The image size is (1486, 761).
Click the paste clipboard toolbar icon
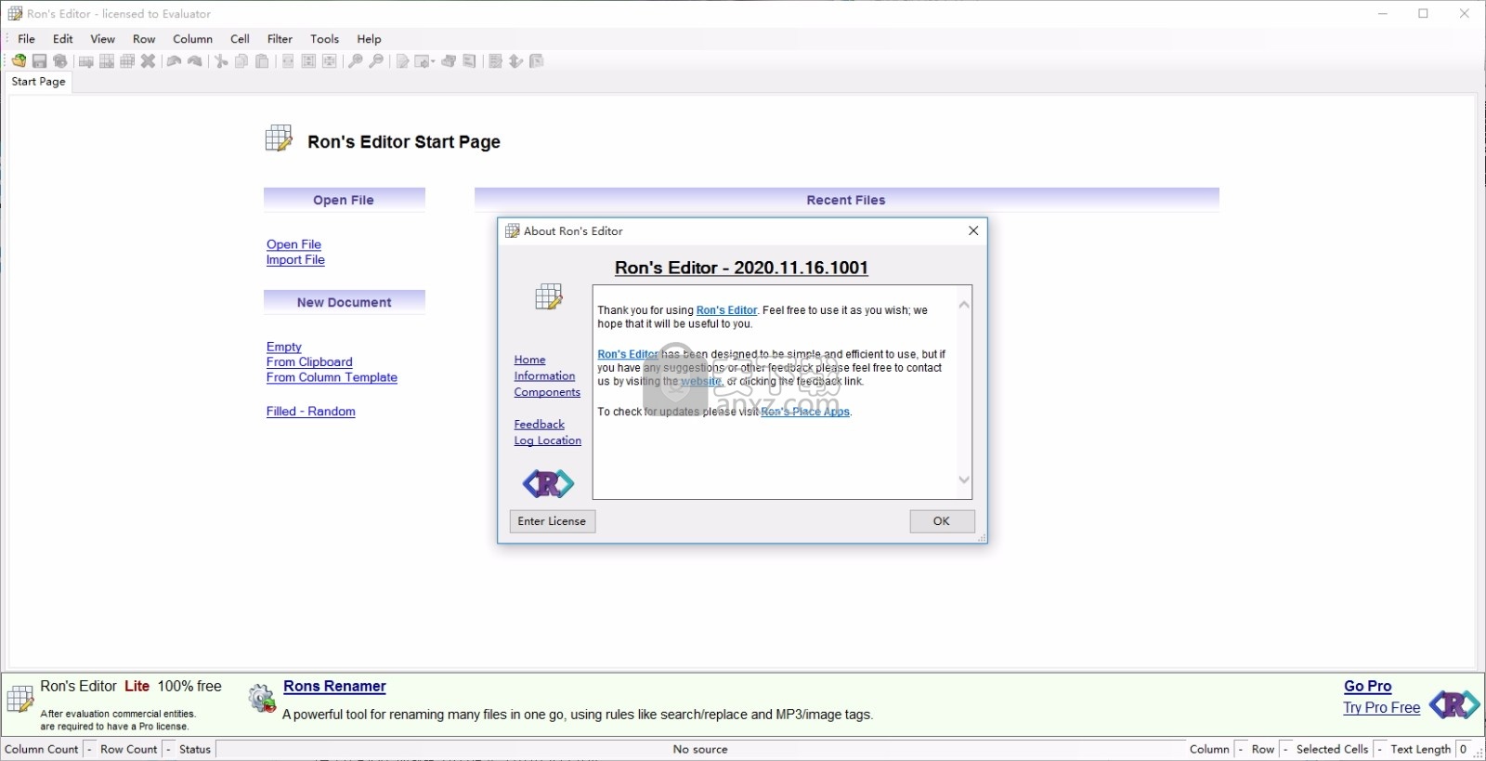tap(262, 61)
